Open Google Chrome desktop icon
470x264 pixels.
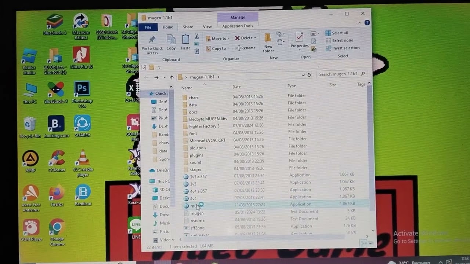coord(57,233)
